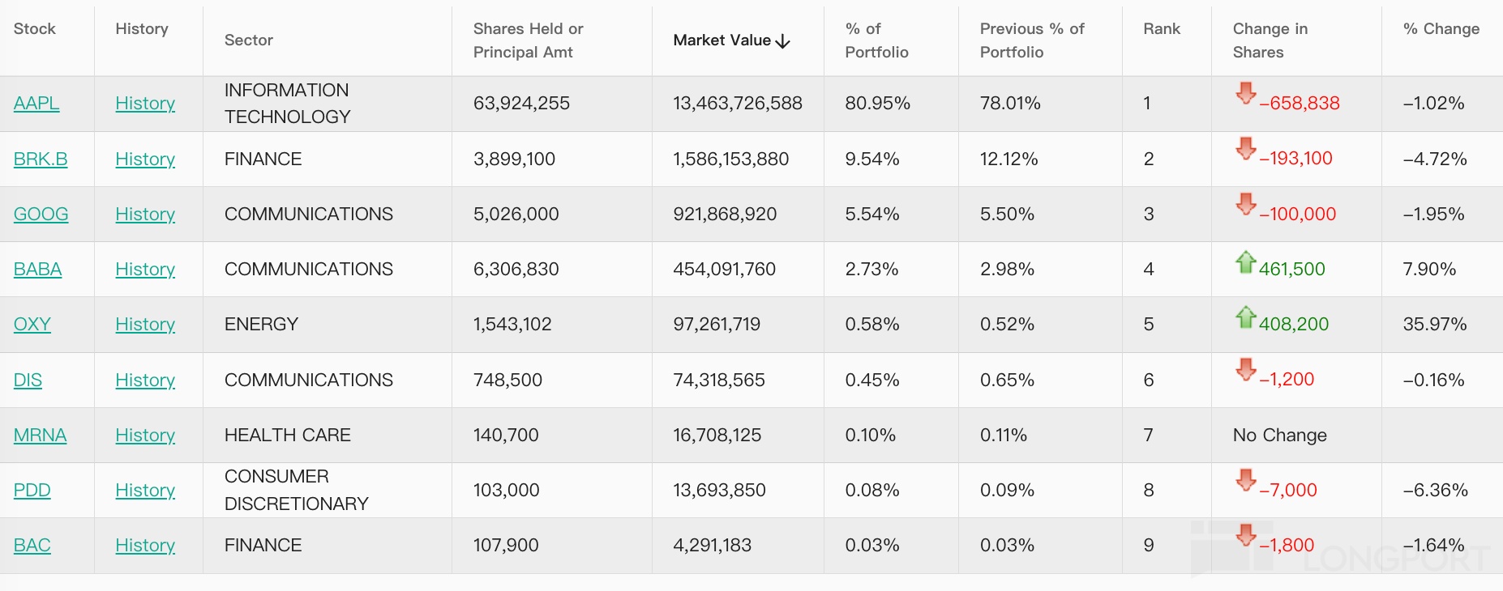Sort by the Sector column header
1503x591 pixels.
[249, 40]
